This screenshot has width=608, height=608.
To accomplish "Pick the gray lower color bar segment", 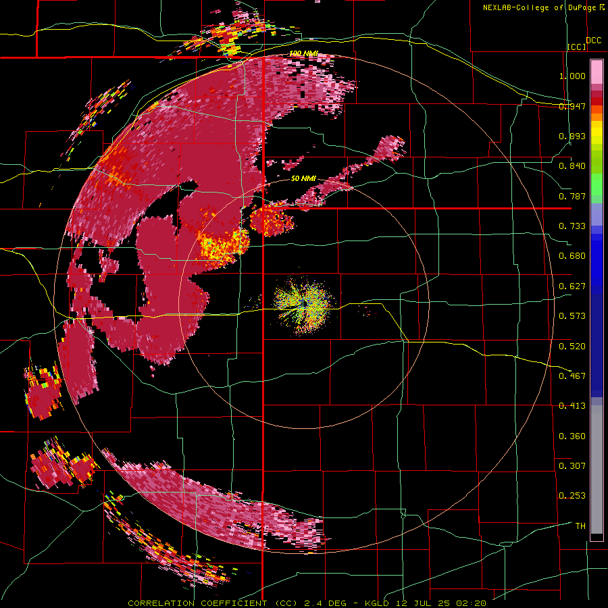I will pos(597,470).
